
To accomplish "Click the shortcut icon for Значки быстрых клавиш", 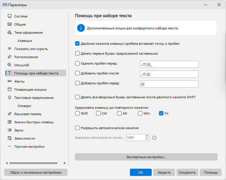I will tap(10, 122).
